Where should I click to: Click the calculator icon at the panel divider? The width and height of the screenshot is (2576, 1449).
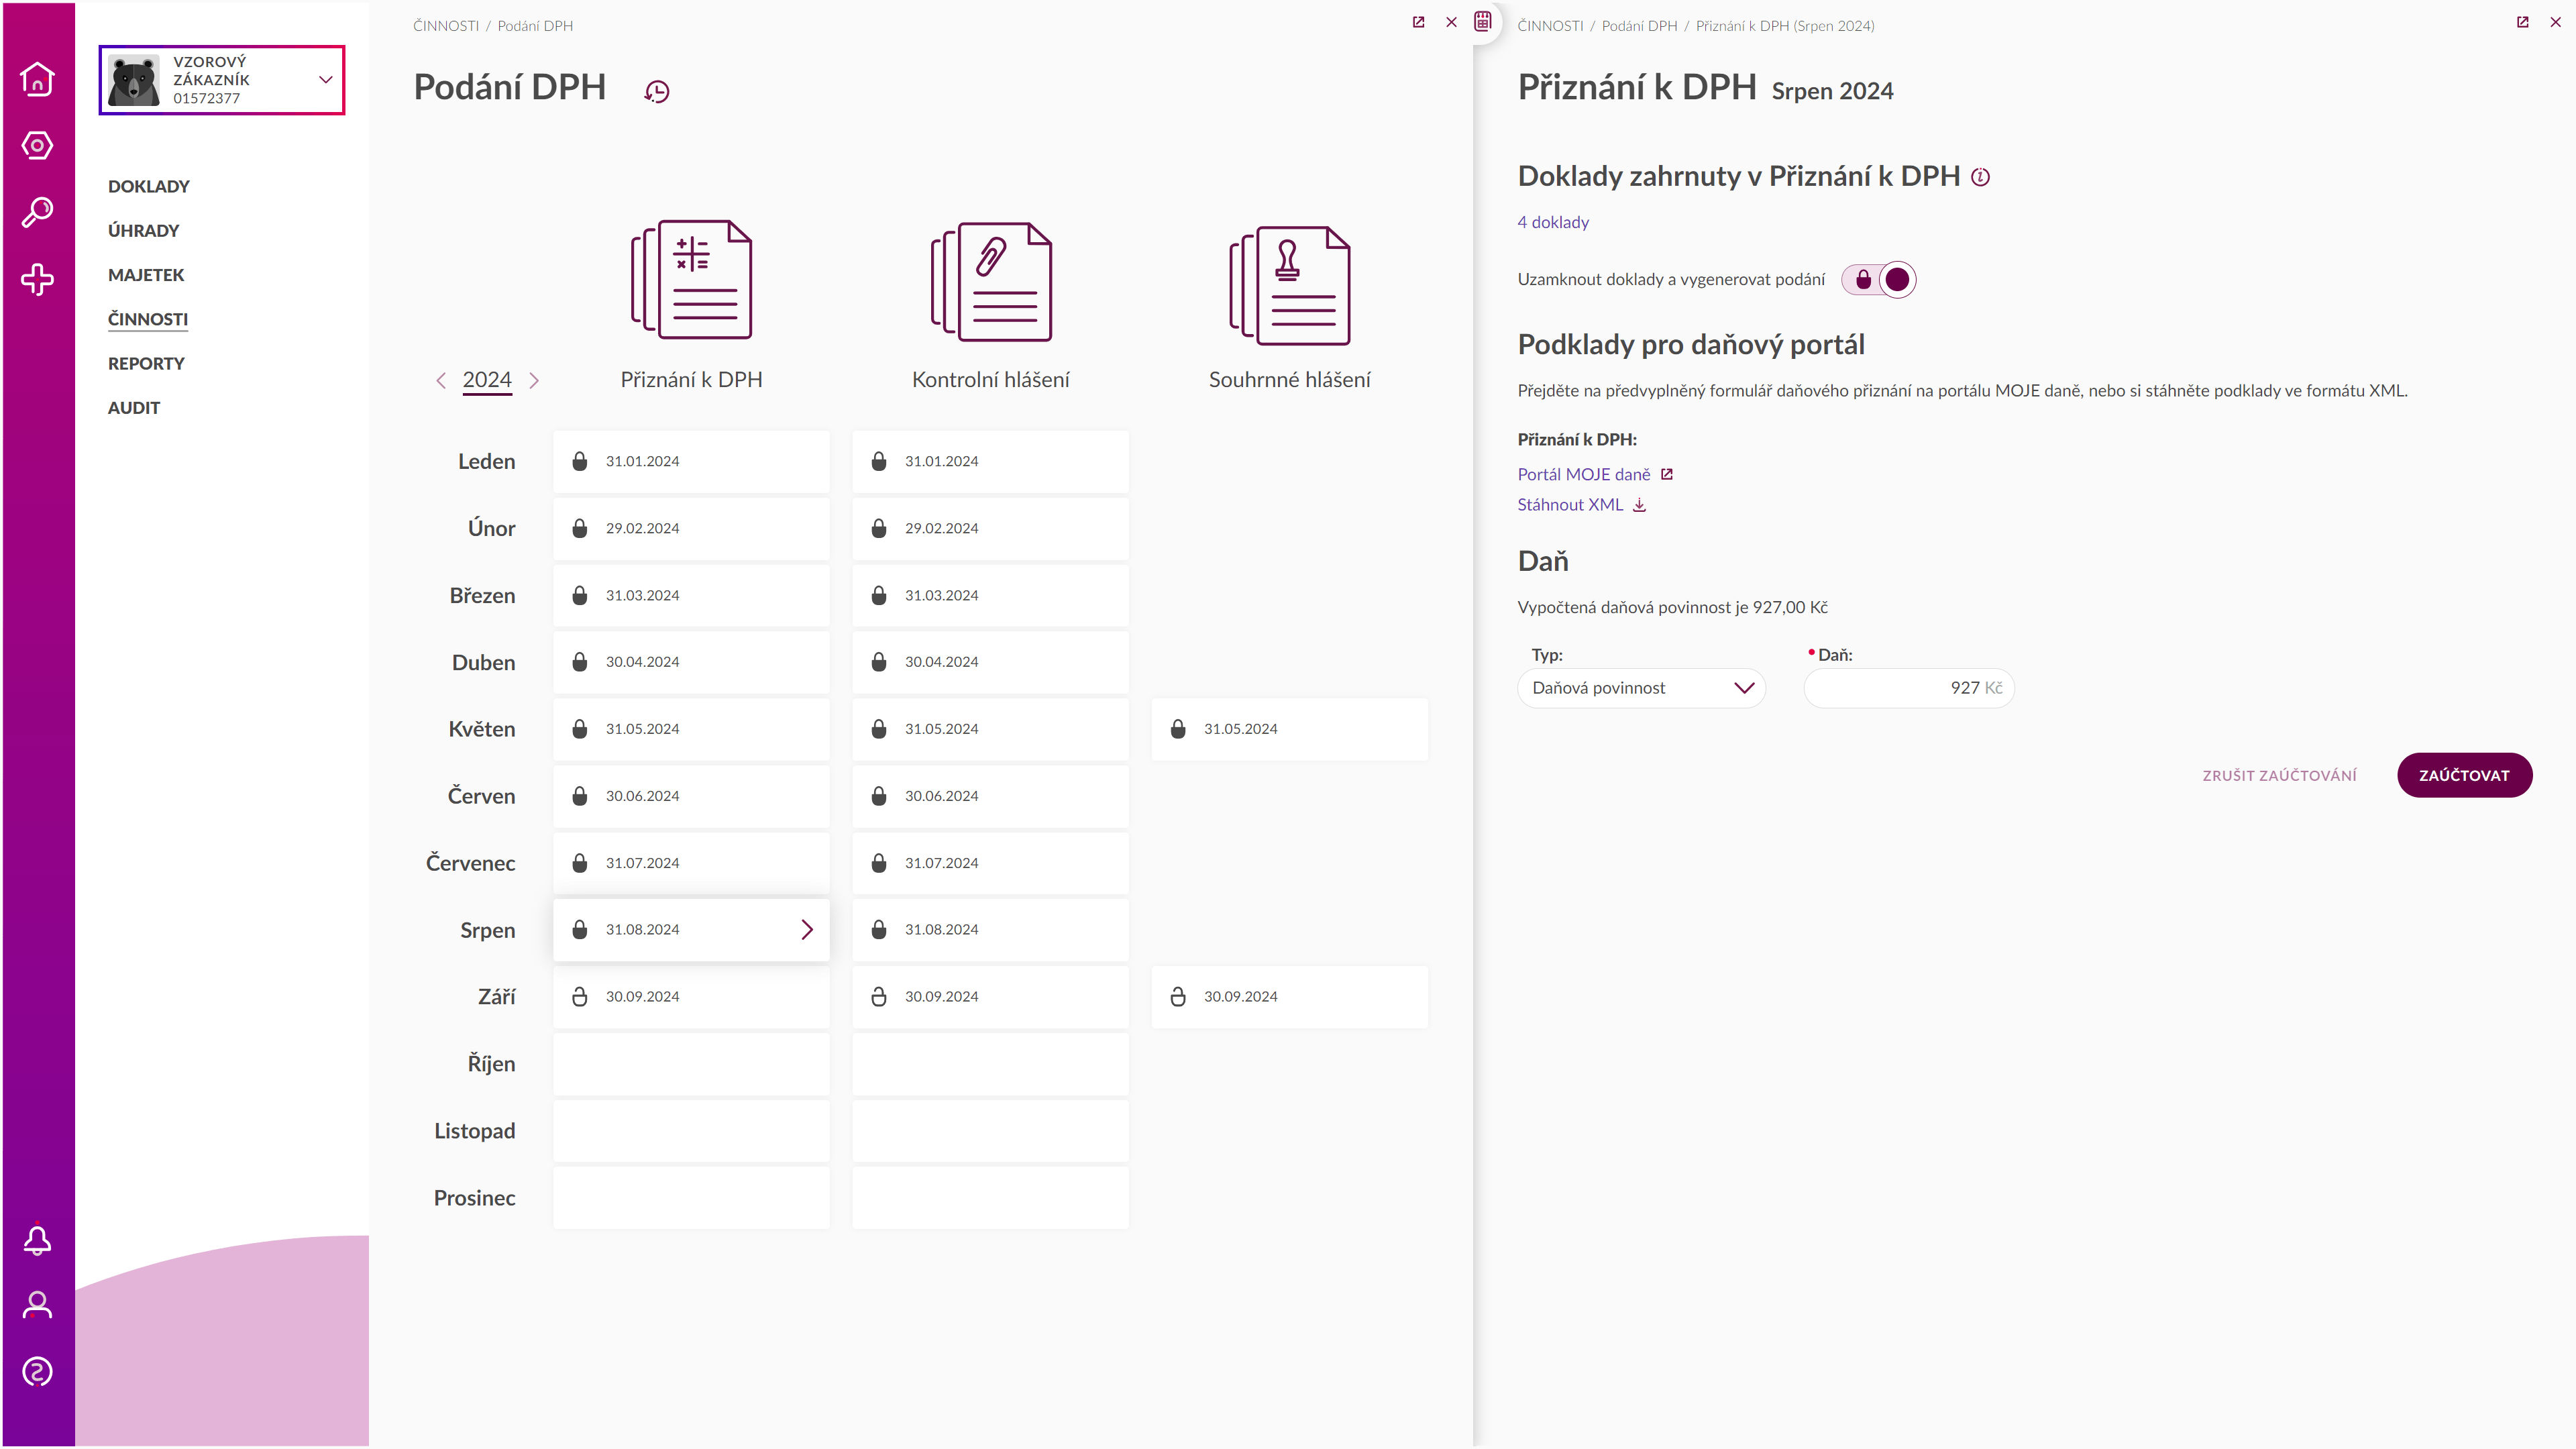(1483, 21)
